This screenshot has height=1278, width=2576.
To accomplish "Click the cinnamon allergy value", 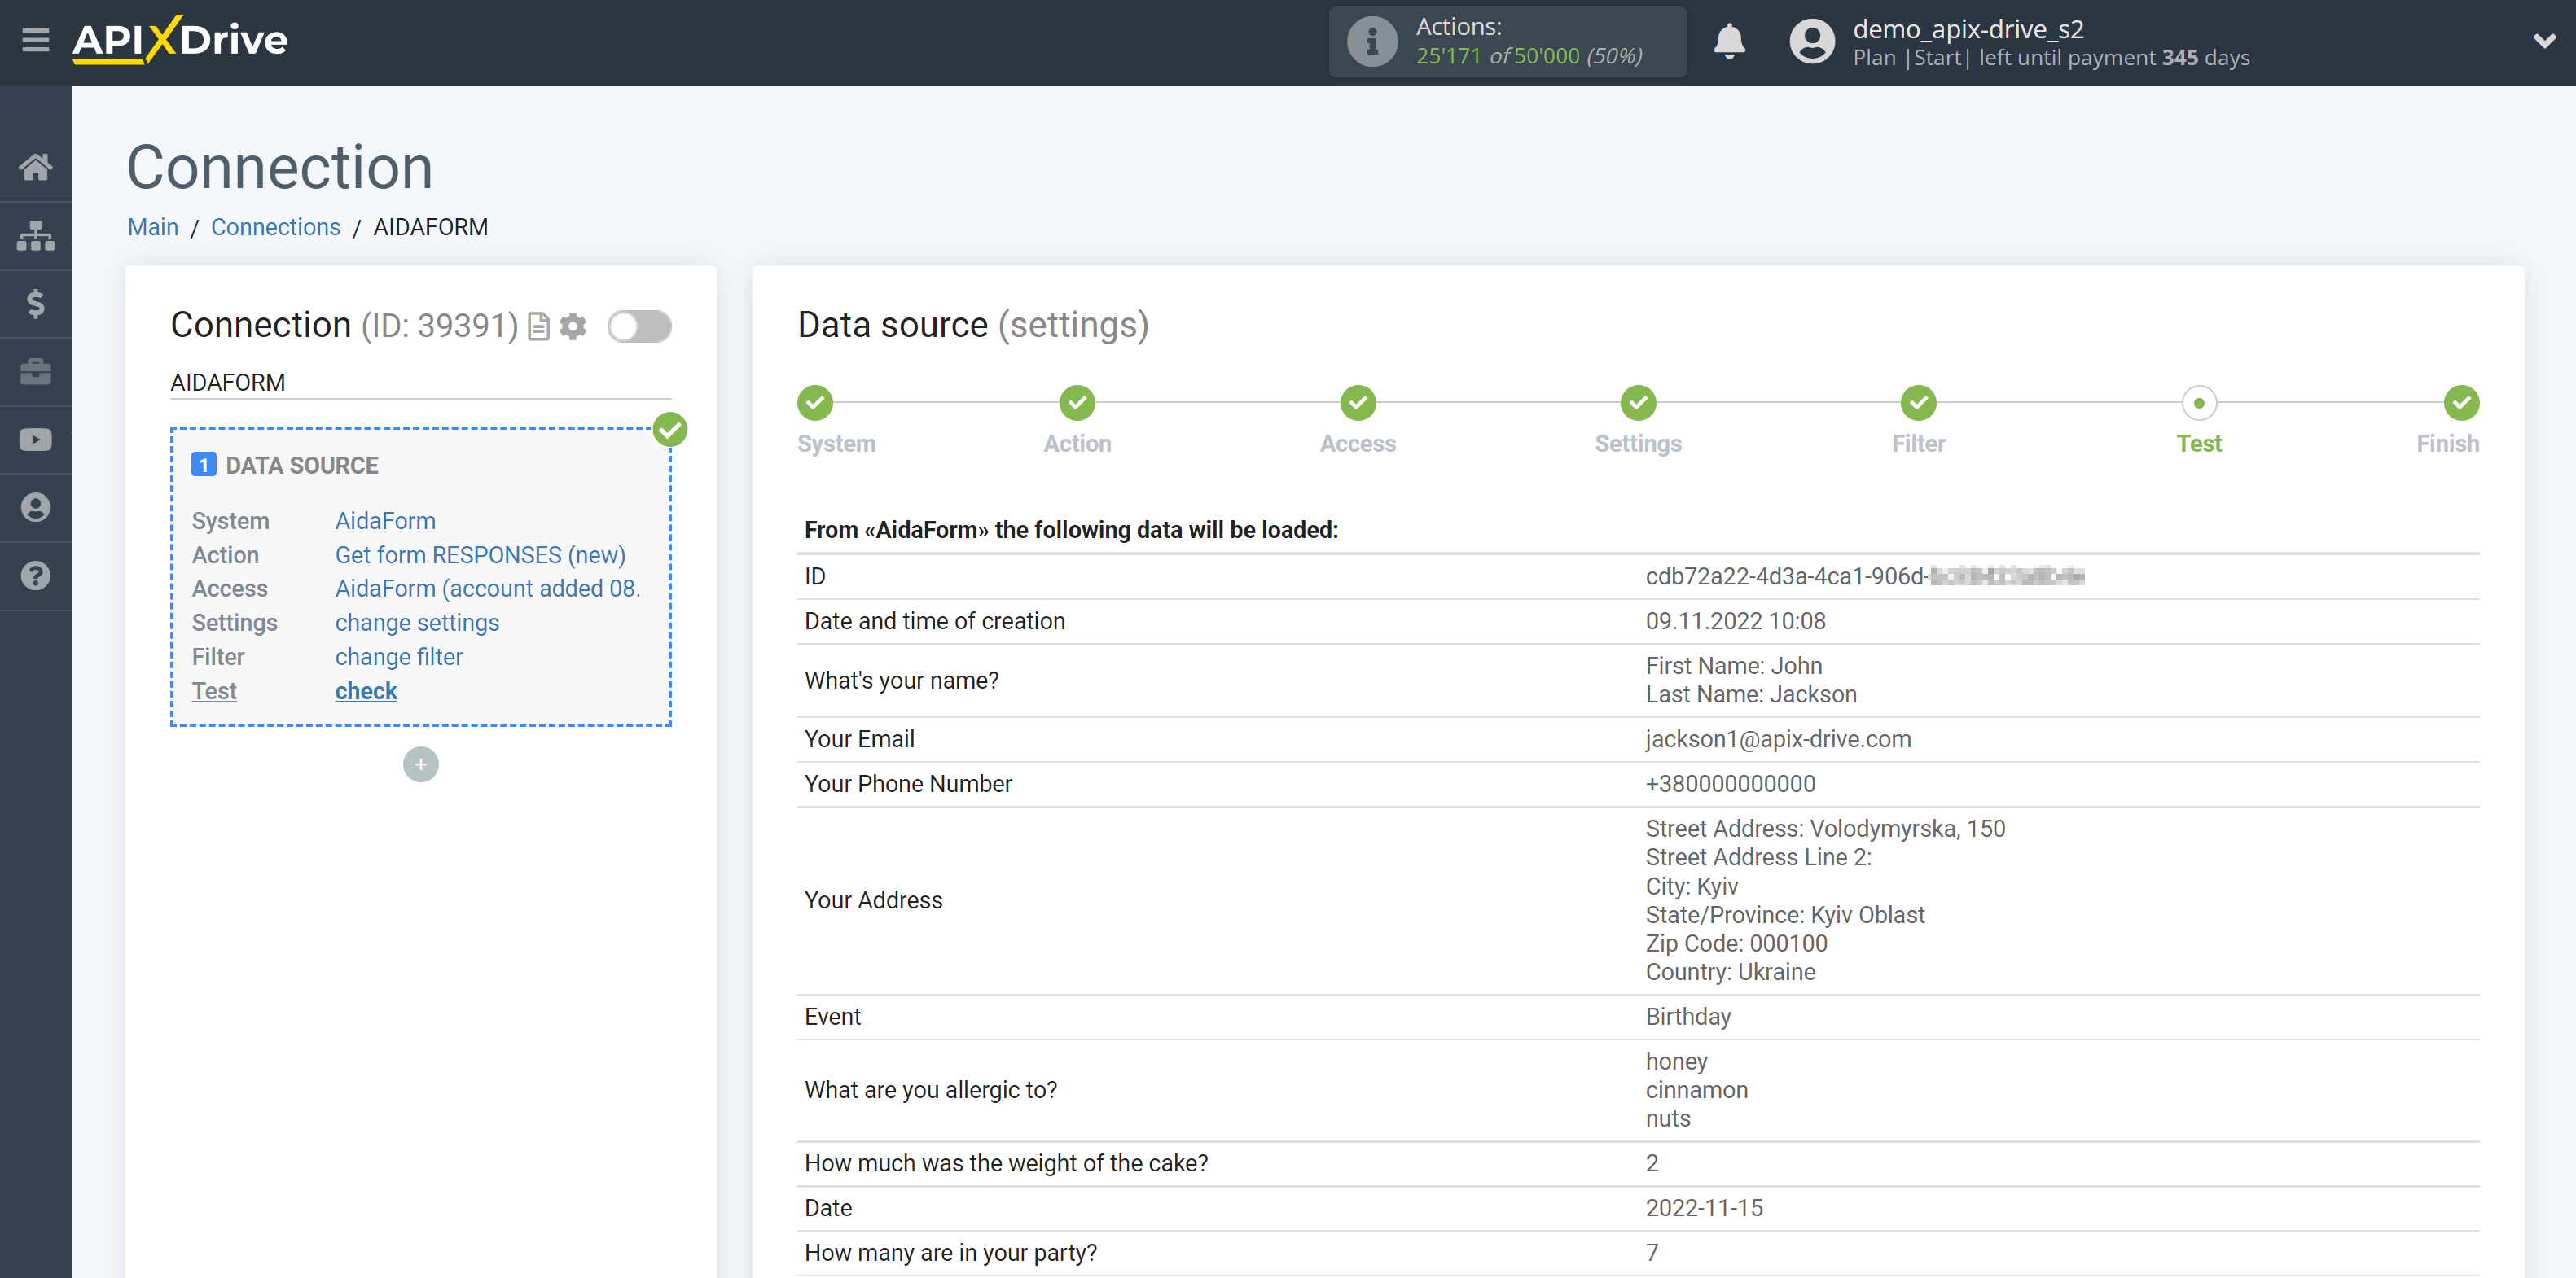I will [1697, 1090].
